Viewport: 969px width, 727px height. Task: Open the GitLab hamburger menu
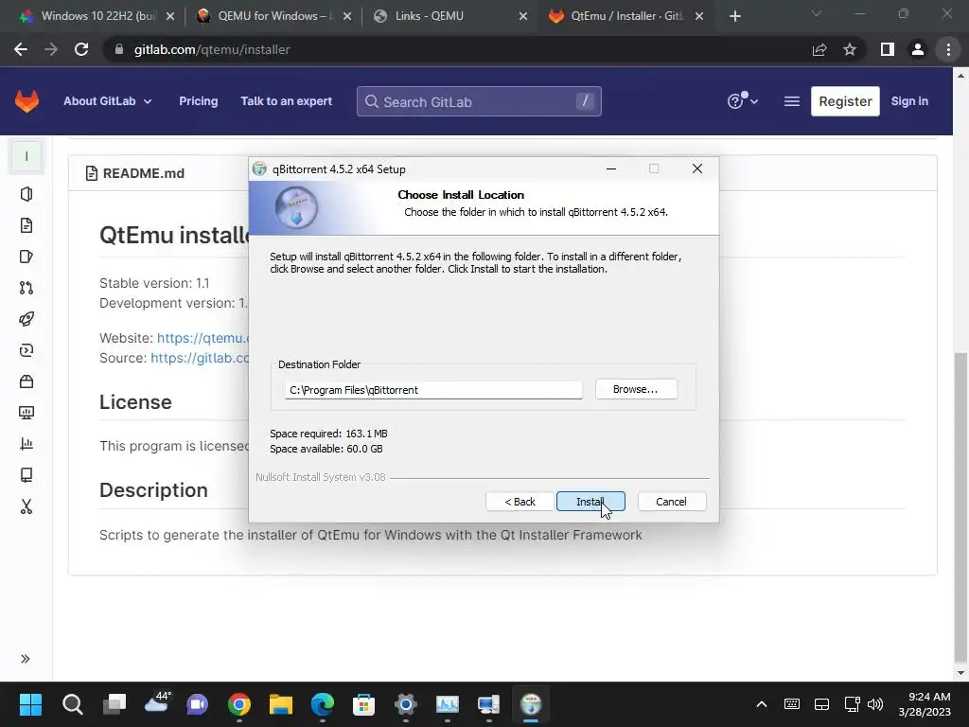point(792,101)
